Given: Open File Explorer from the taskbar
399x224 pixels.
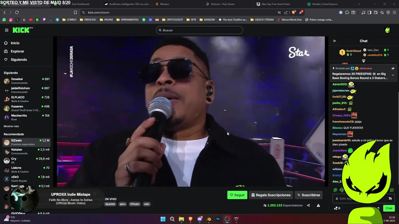Looking at the screenshot, I should click(x=181, y=219).
